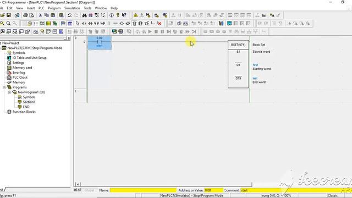352x198 pixels.
Task: Select NewPLC1[CJ1M] Stop/Program Mode node
Action: coord(35,48)
